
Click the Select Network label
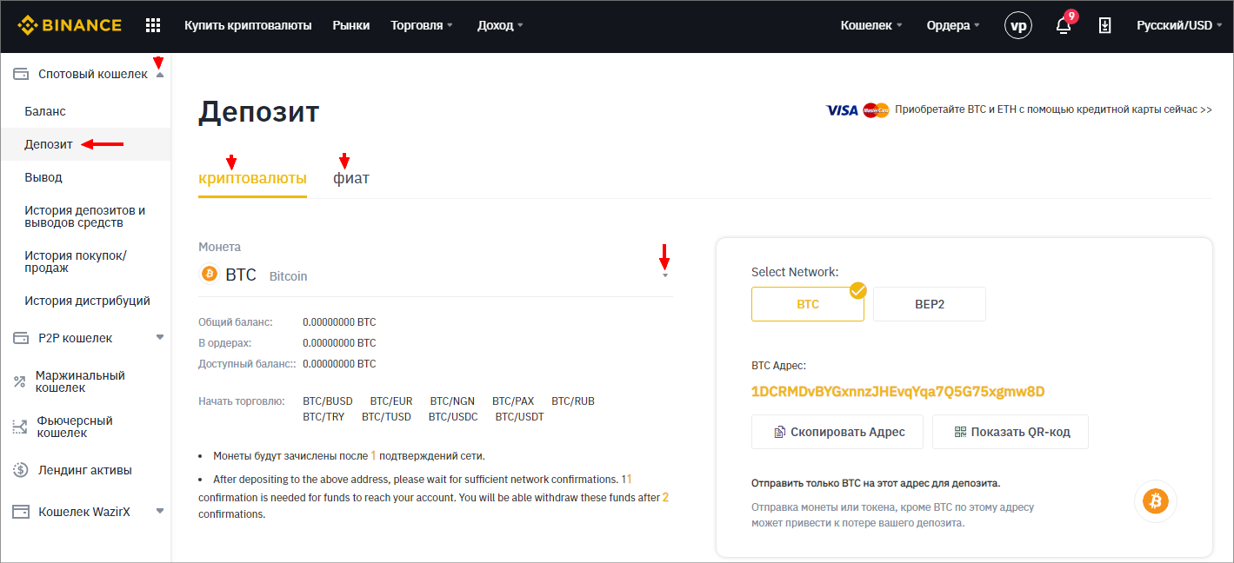795,272
